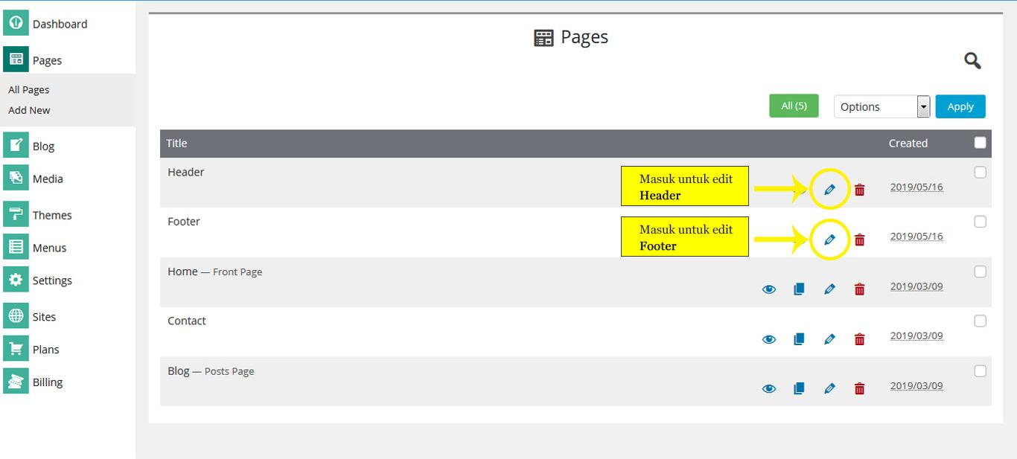
Task: Duplicate the Contact page with copy icon
Action: [799, 339]
